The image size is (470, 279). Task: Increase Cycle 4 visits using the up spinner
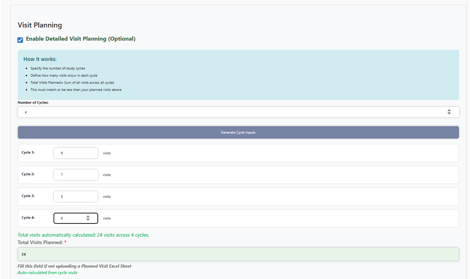(88, 217)
